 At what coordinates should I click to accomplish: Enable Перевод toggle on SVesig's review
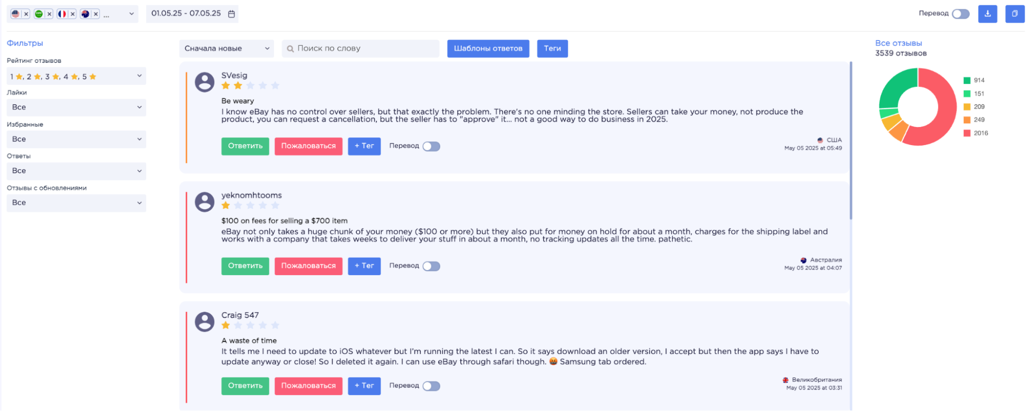(x=431, y=147)
